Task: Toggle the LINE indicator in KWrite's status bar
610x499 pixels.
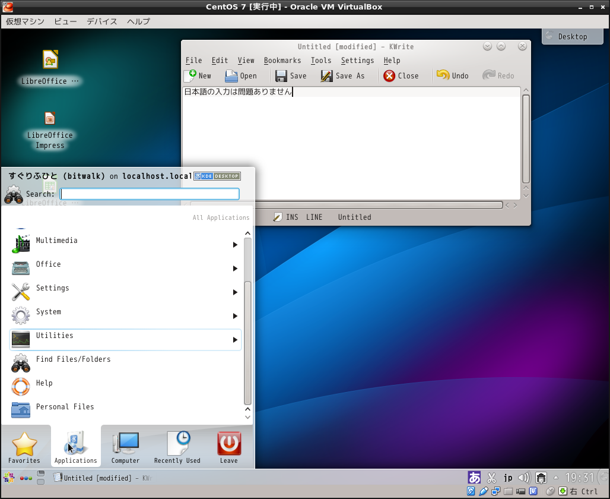Action: coord(314,217)
